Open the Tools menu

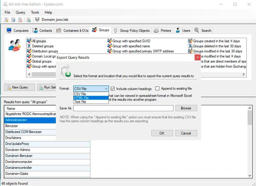click(x=35, y=12)
